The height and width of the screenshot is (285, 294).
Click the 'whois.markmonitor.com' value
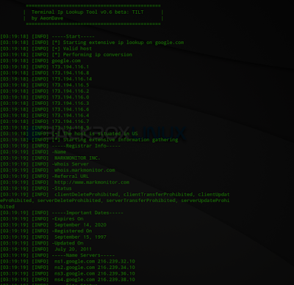pos(85,170)
